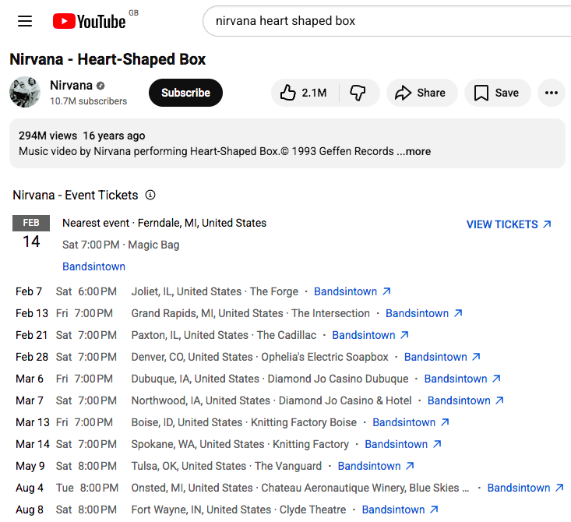
Task: Open more actions three-dot menu
Action: [552, 93]
